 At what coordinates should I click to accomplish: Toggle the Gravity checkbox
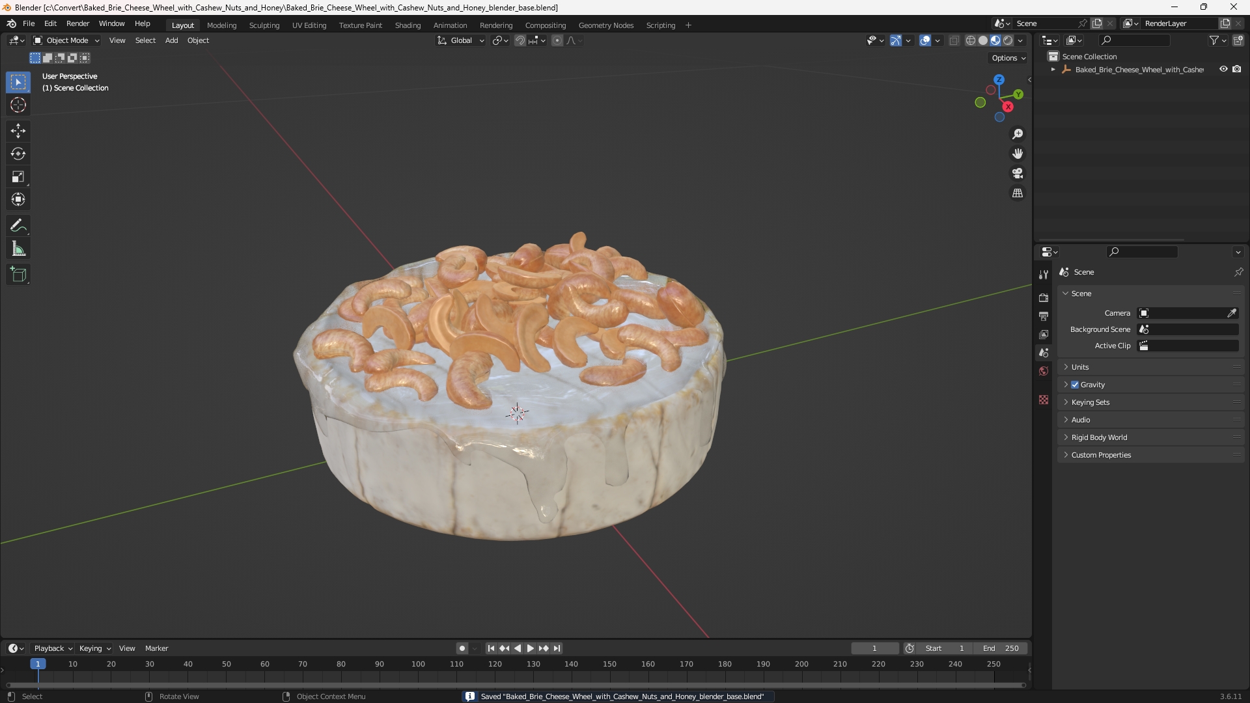(x=1075, y=385)
